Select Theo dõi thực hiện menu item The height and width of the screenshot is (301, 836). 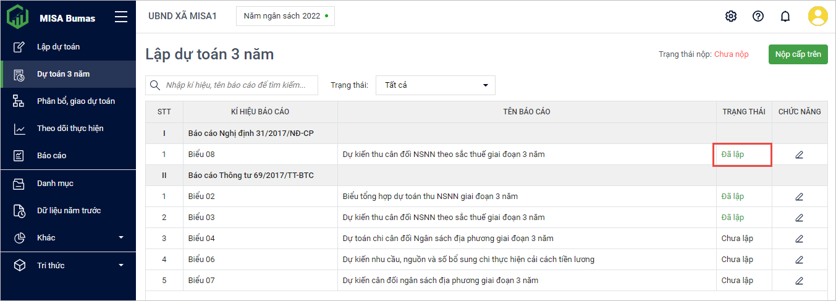70,129
